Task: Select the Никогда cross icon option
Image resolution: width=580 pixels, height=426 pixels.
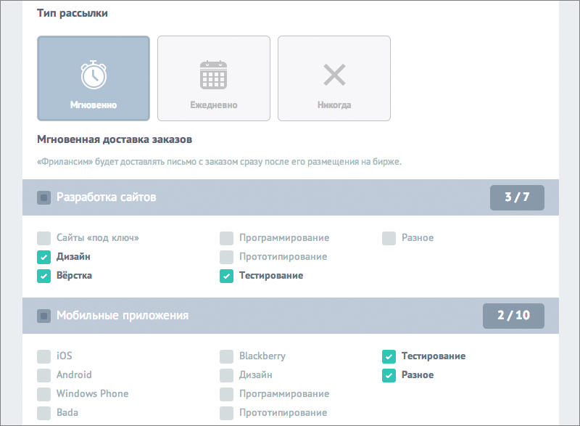Action: coord(334,78)
